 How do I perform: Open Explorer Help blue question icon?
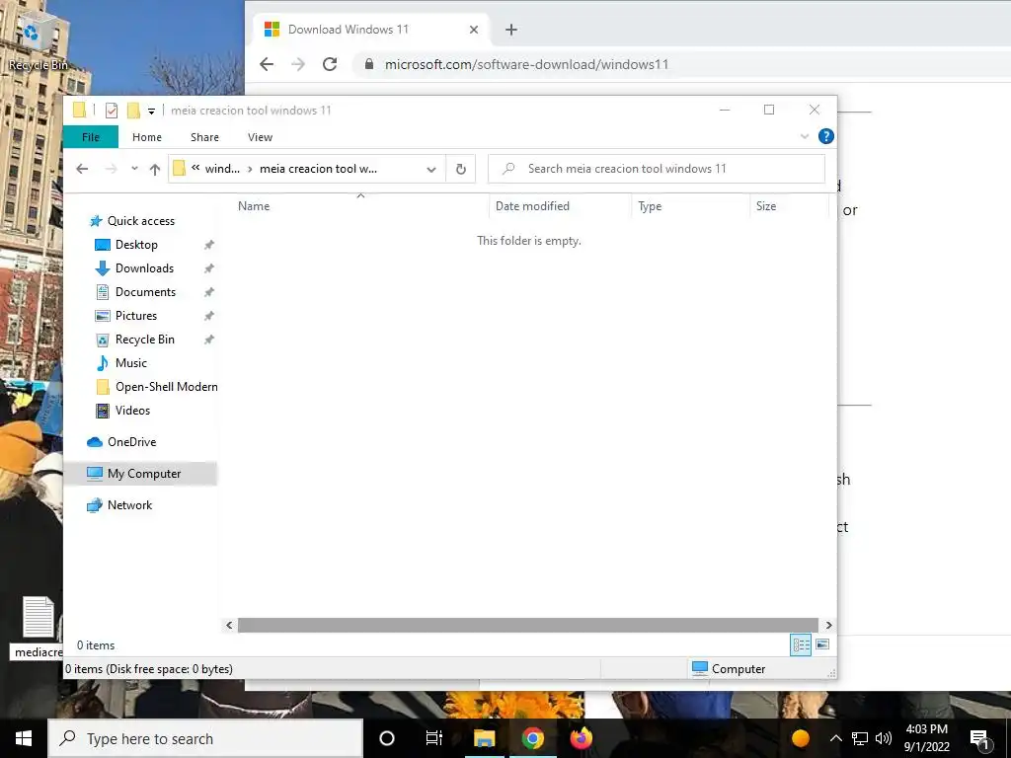(x=826, y=136)
